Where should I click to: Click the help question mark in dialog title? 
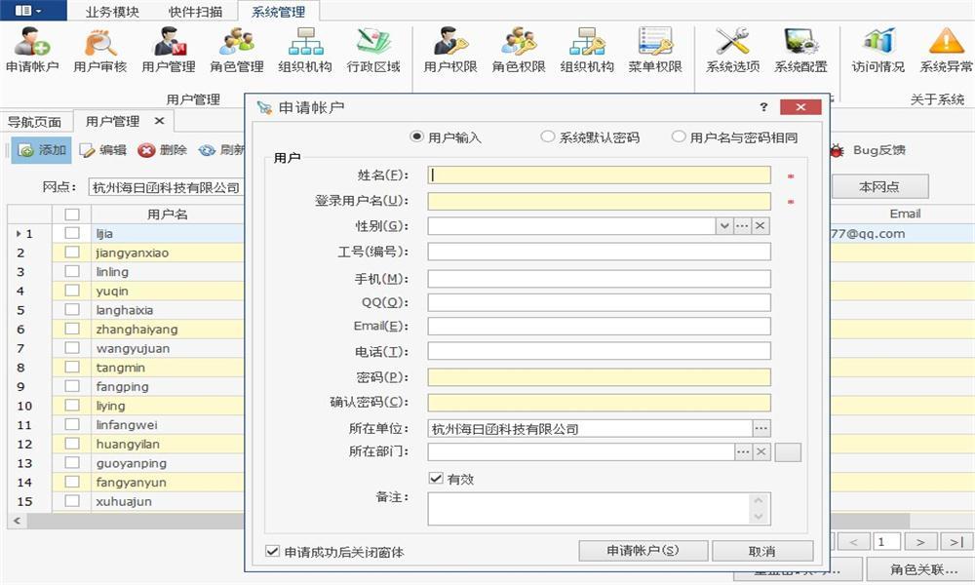tap(763, 107)
